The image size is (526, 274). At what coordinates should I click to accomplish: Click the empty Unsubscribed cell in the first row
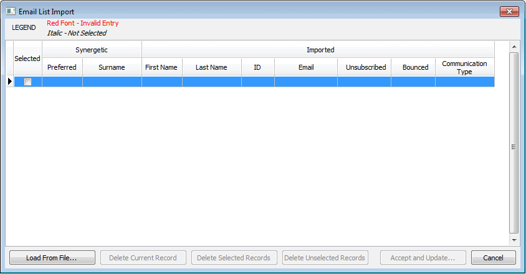tap(365, 82)
